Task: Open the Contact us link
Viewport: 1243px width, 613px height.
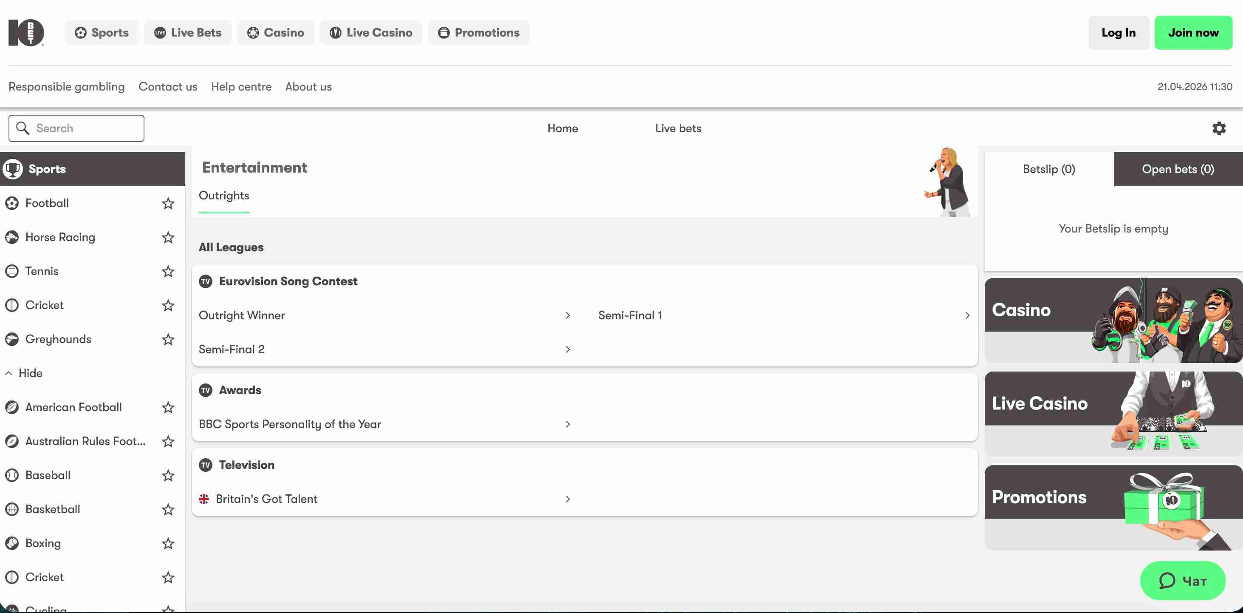Action: tap(168, 87)
